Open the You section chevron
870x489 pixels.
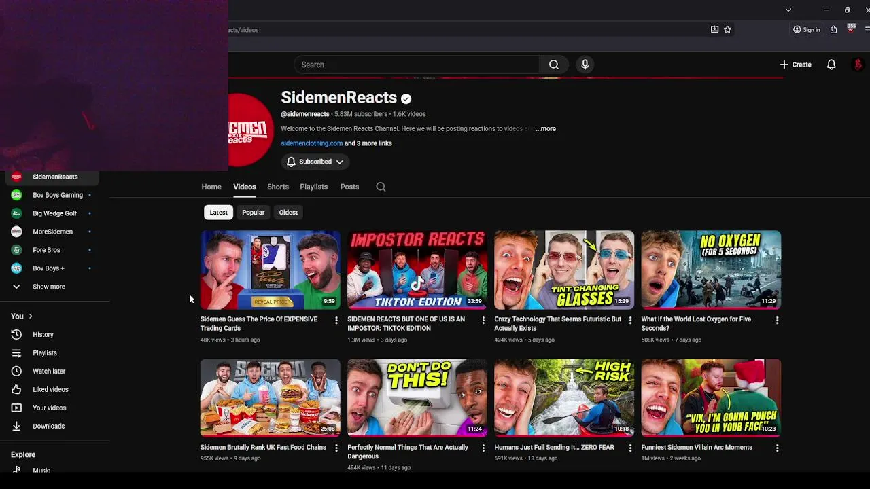30,316
